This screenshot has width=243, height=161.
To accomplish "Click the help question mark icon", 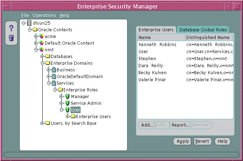I will click(11, 28).
